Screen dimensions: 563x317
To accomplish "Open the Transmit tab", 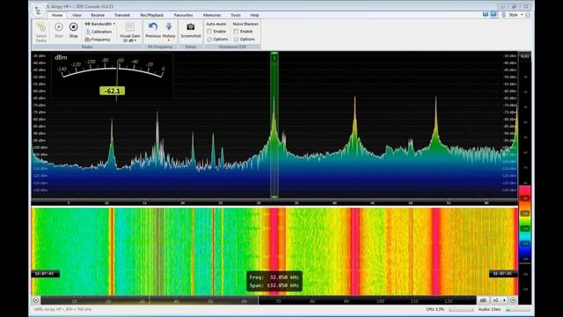I will pos(122,15).
